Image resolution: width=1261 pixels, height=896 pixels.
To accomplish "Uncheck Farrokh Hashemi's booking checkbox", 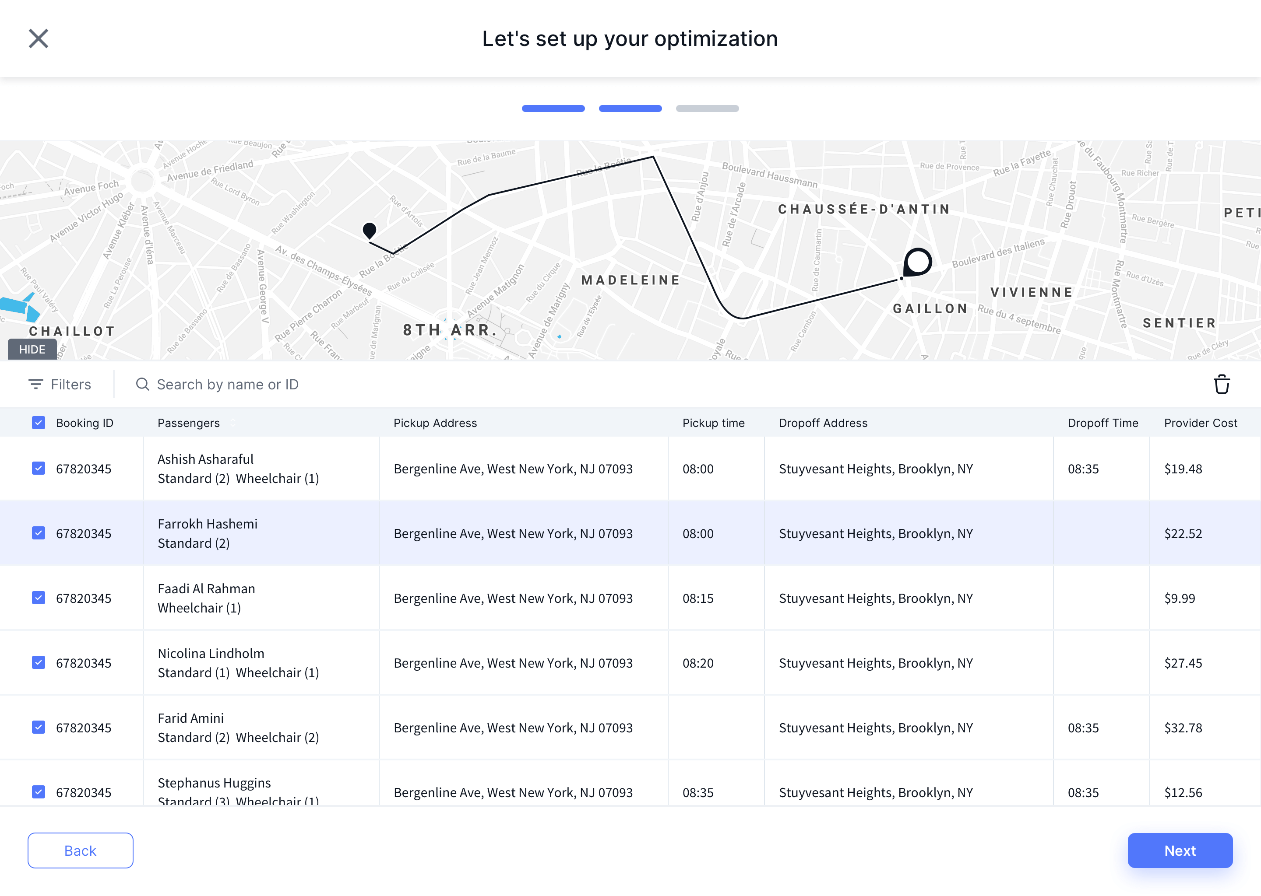I will (38, 533).
